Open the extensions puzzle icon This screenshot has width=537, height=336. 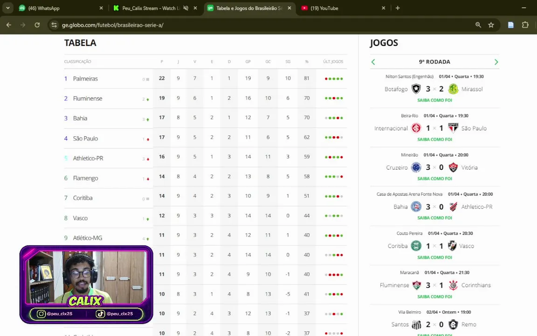[525, 25]
